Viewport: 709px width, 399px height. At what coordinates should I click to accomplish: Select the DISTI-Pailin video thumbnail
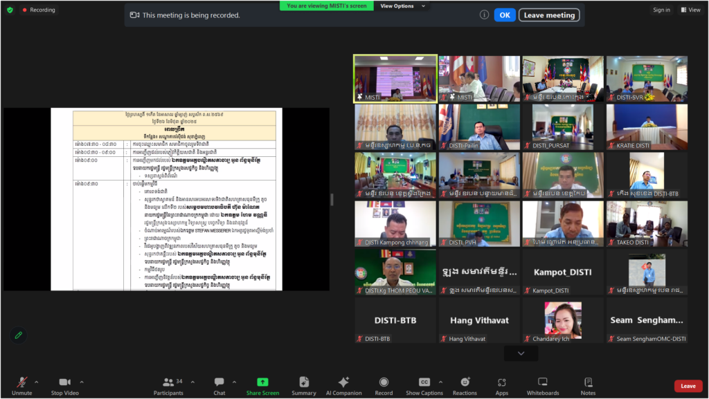pos(478,127)
